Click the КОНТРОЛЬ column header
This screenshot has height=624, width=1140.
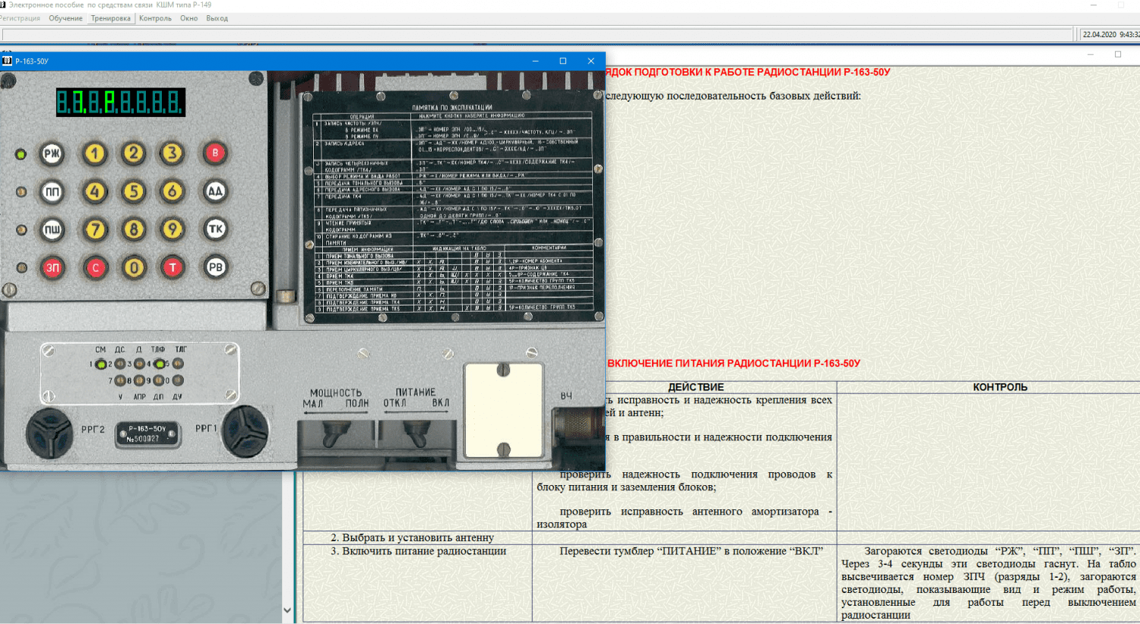pyautogui.click(x=1000, y=387)
